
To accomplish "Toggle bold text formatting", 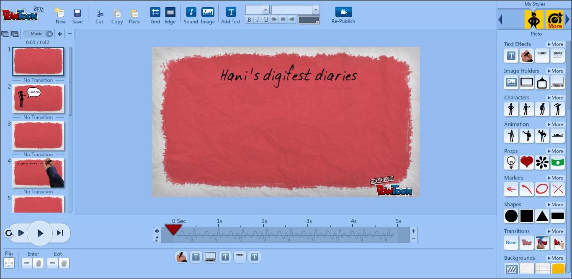I will click(x=249, y=20).
